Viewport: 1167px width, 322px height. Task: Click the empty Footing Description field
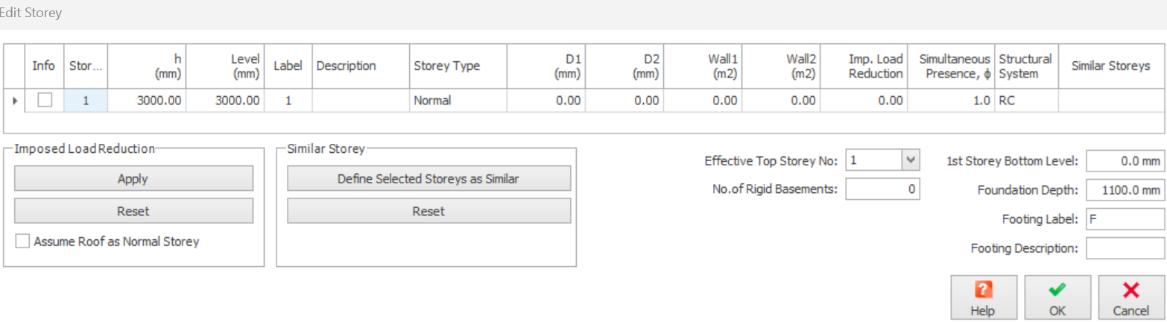1125,248
